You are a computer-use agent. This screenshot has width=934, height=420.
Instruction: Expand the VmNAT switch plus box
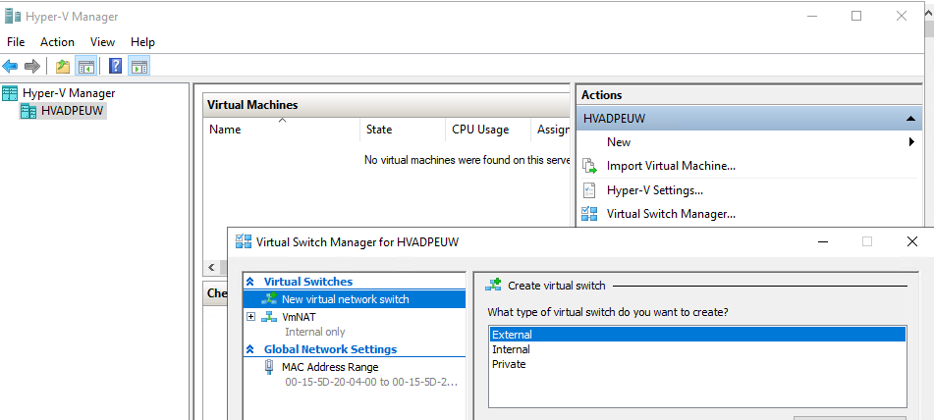tap(250, 317)
